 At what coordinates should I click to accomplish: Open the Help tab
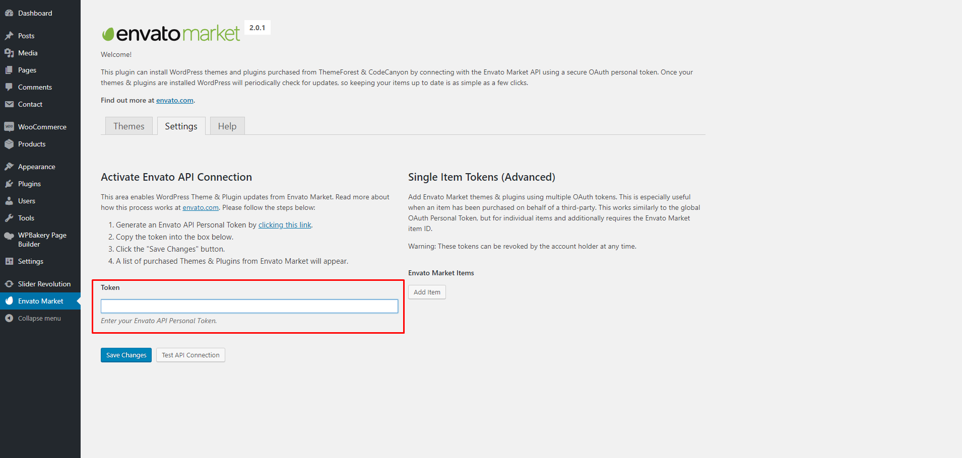click(x=227, y=126)
